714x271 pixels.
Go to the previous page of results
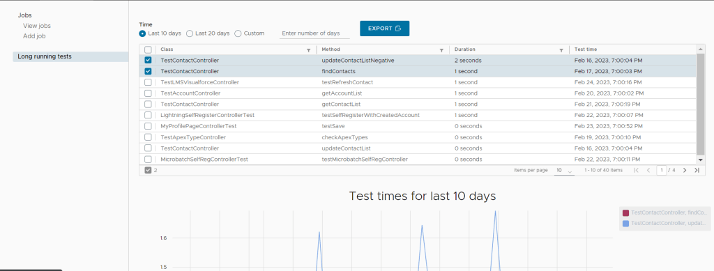click(x=648, y=170)
